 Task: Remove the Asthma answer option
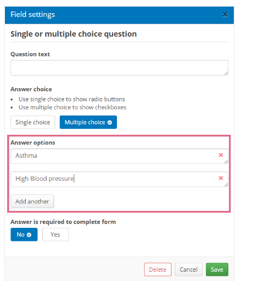point(221,155)
